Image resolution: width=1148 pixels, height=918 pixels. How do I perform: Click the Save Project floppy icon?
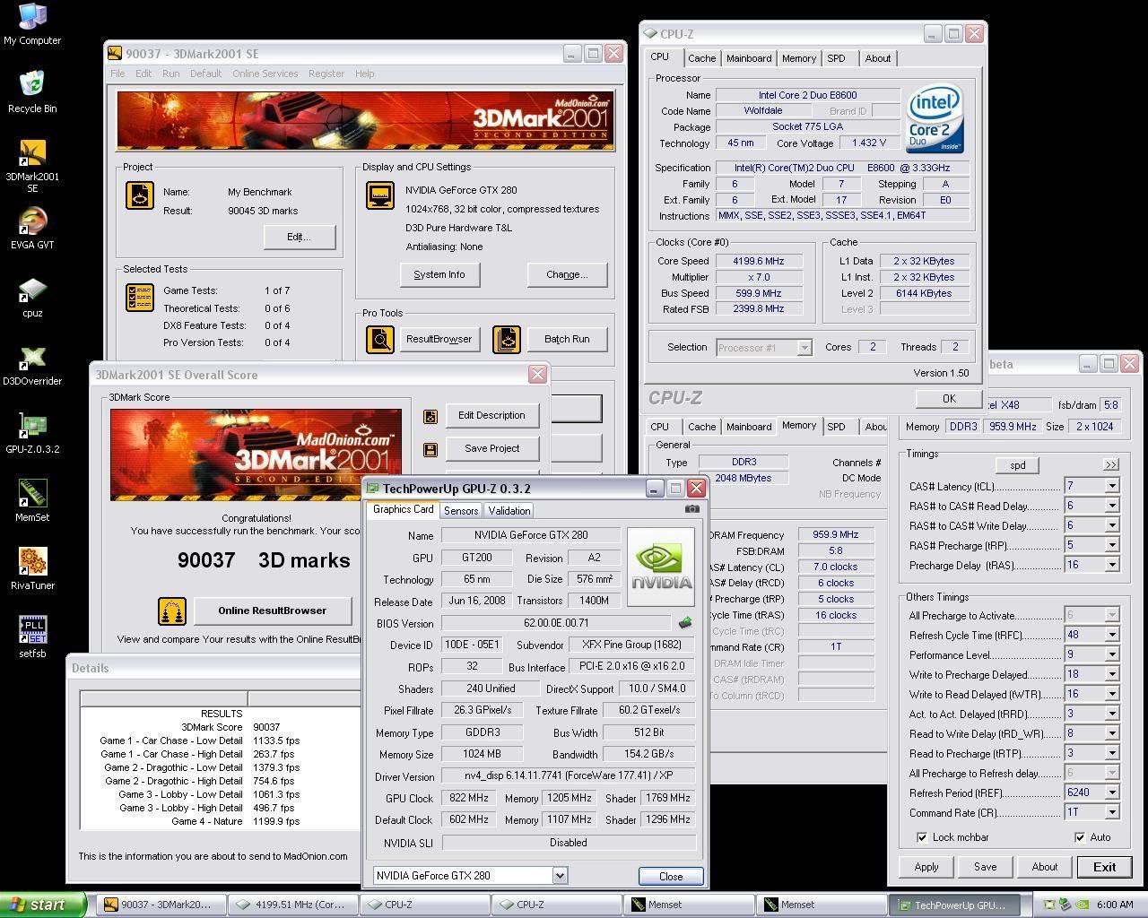(x=430, y=449)
